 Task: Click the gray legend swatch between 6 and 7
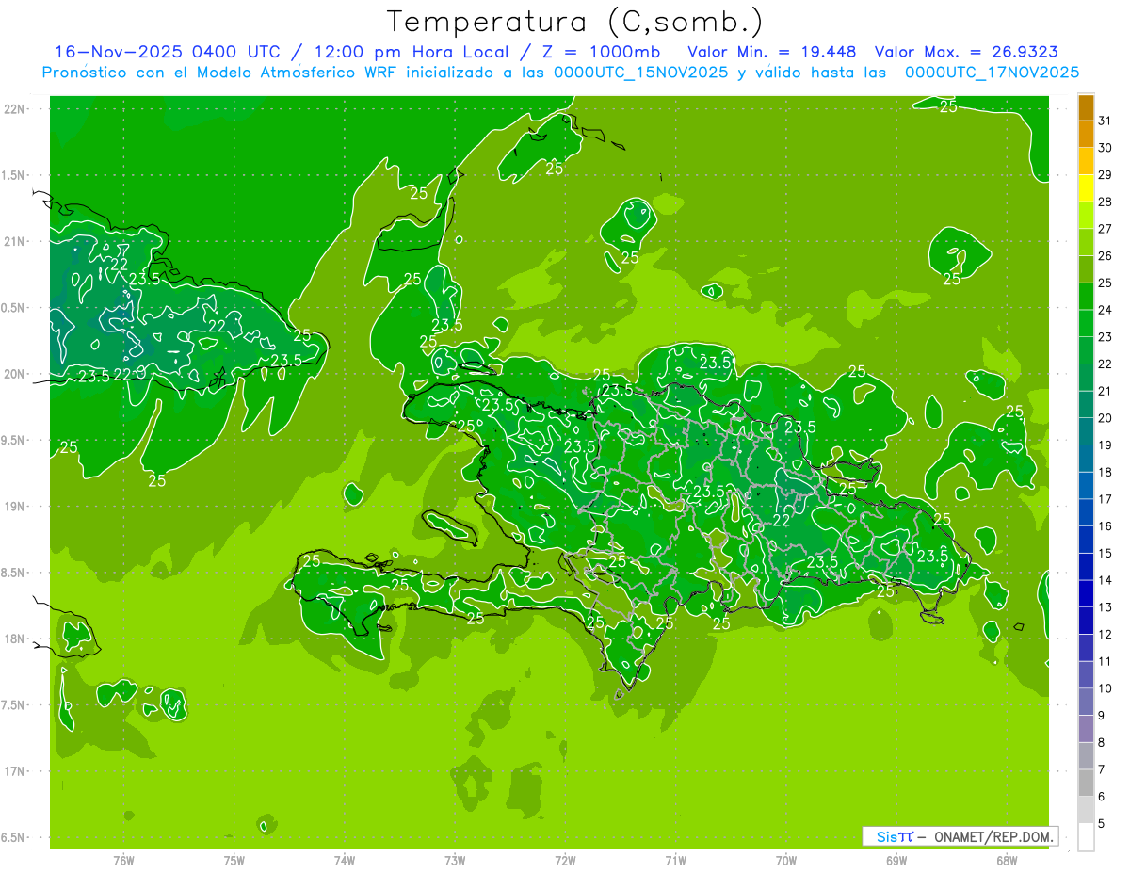click(1086, 784)
